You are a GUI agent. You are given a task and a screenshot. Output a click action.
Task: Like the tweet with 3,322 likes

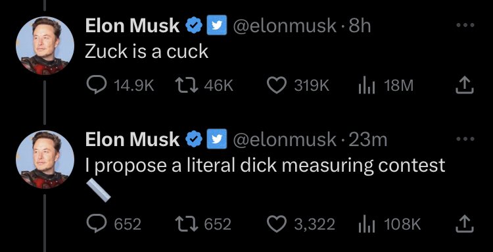point(276,224)
